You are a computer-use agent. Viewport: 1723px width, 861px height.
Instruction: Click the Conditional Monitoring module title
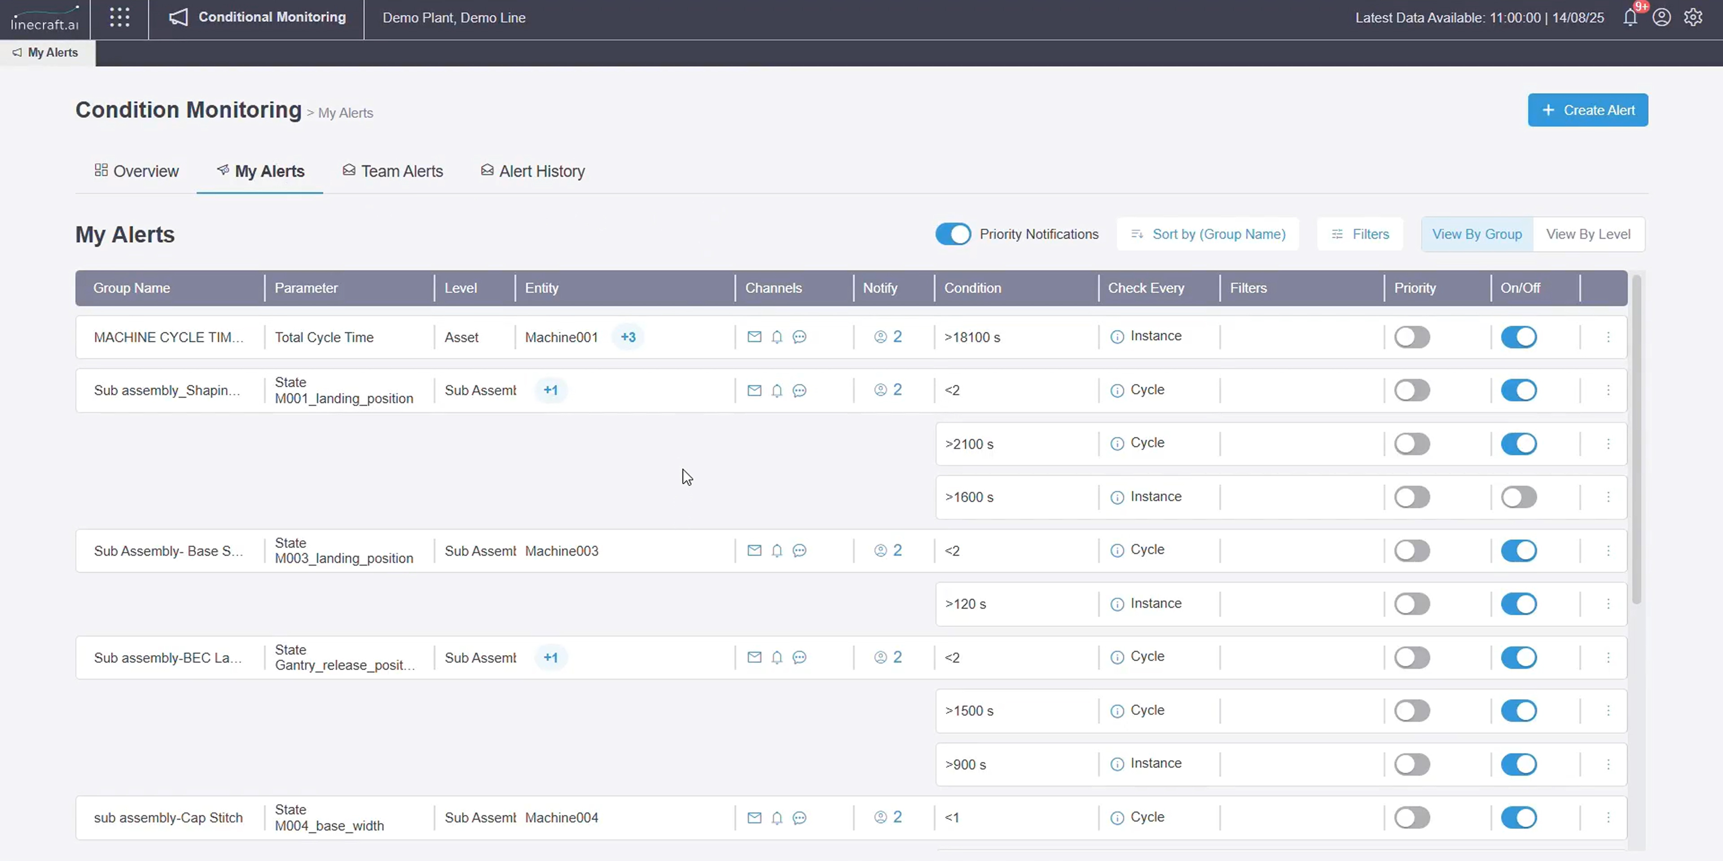272,18
